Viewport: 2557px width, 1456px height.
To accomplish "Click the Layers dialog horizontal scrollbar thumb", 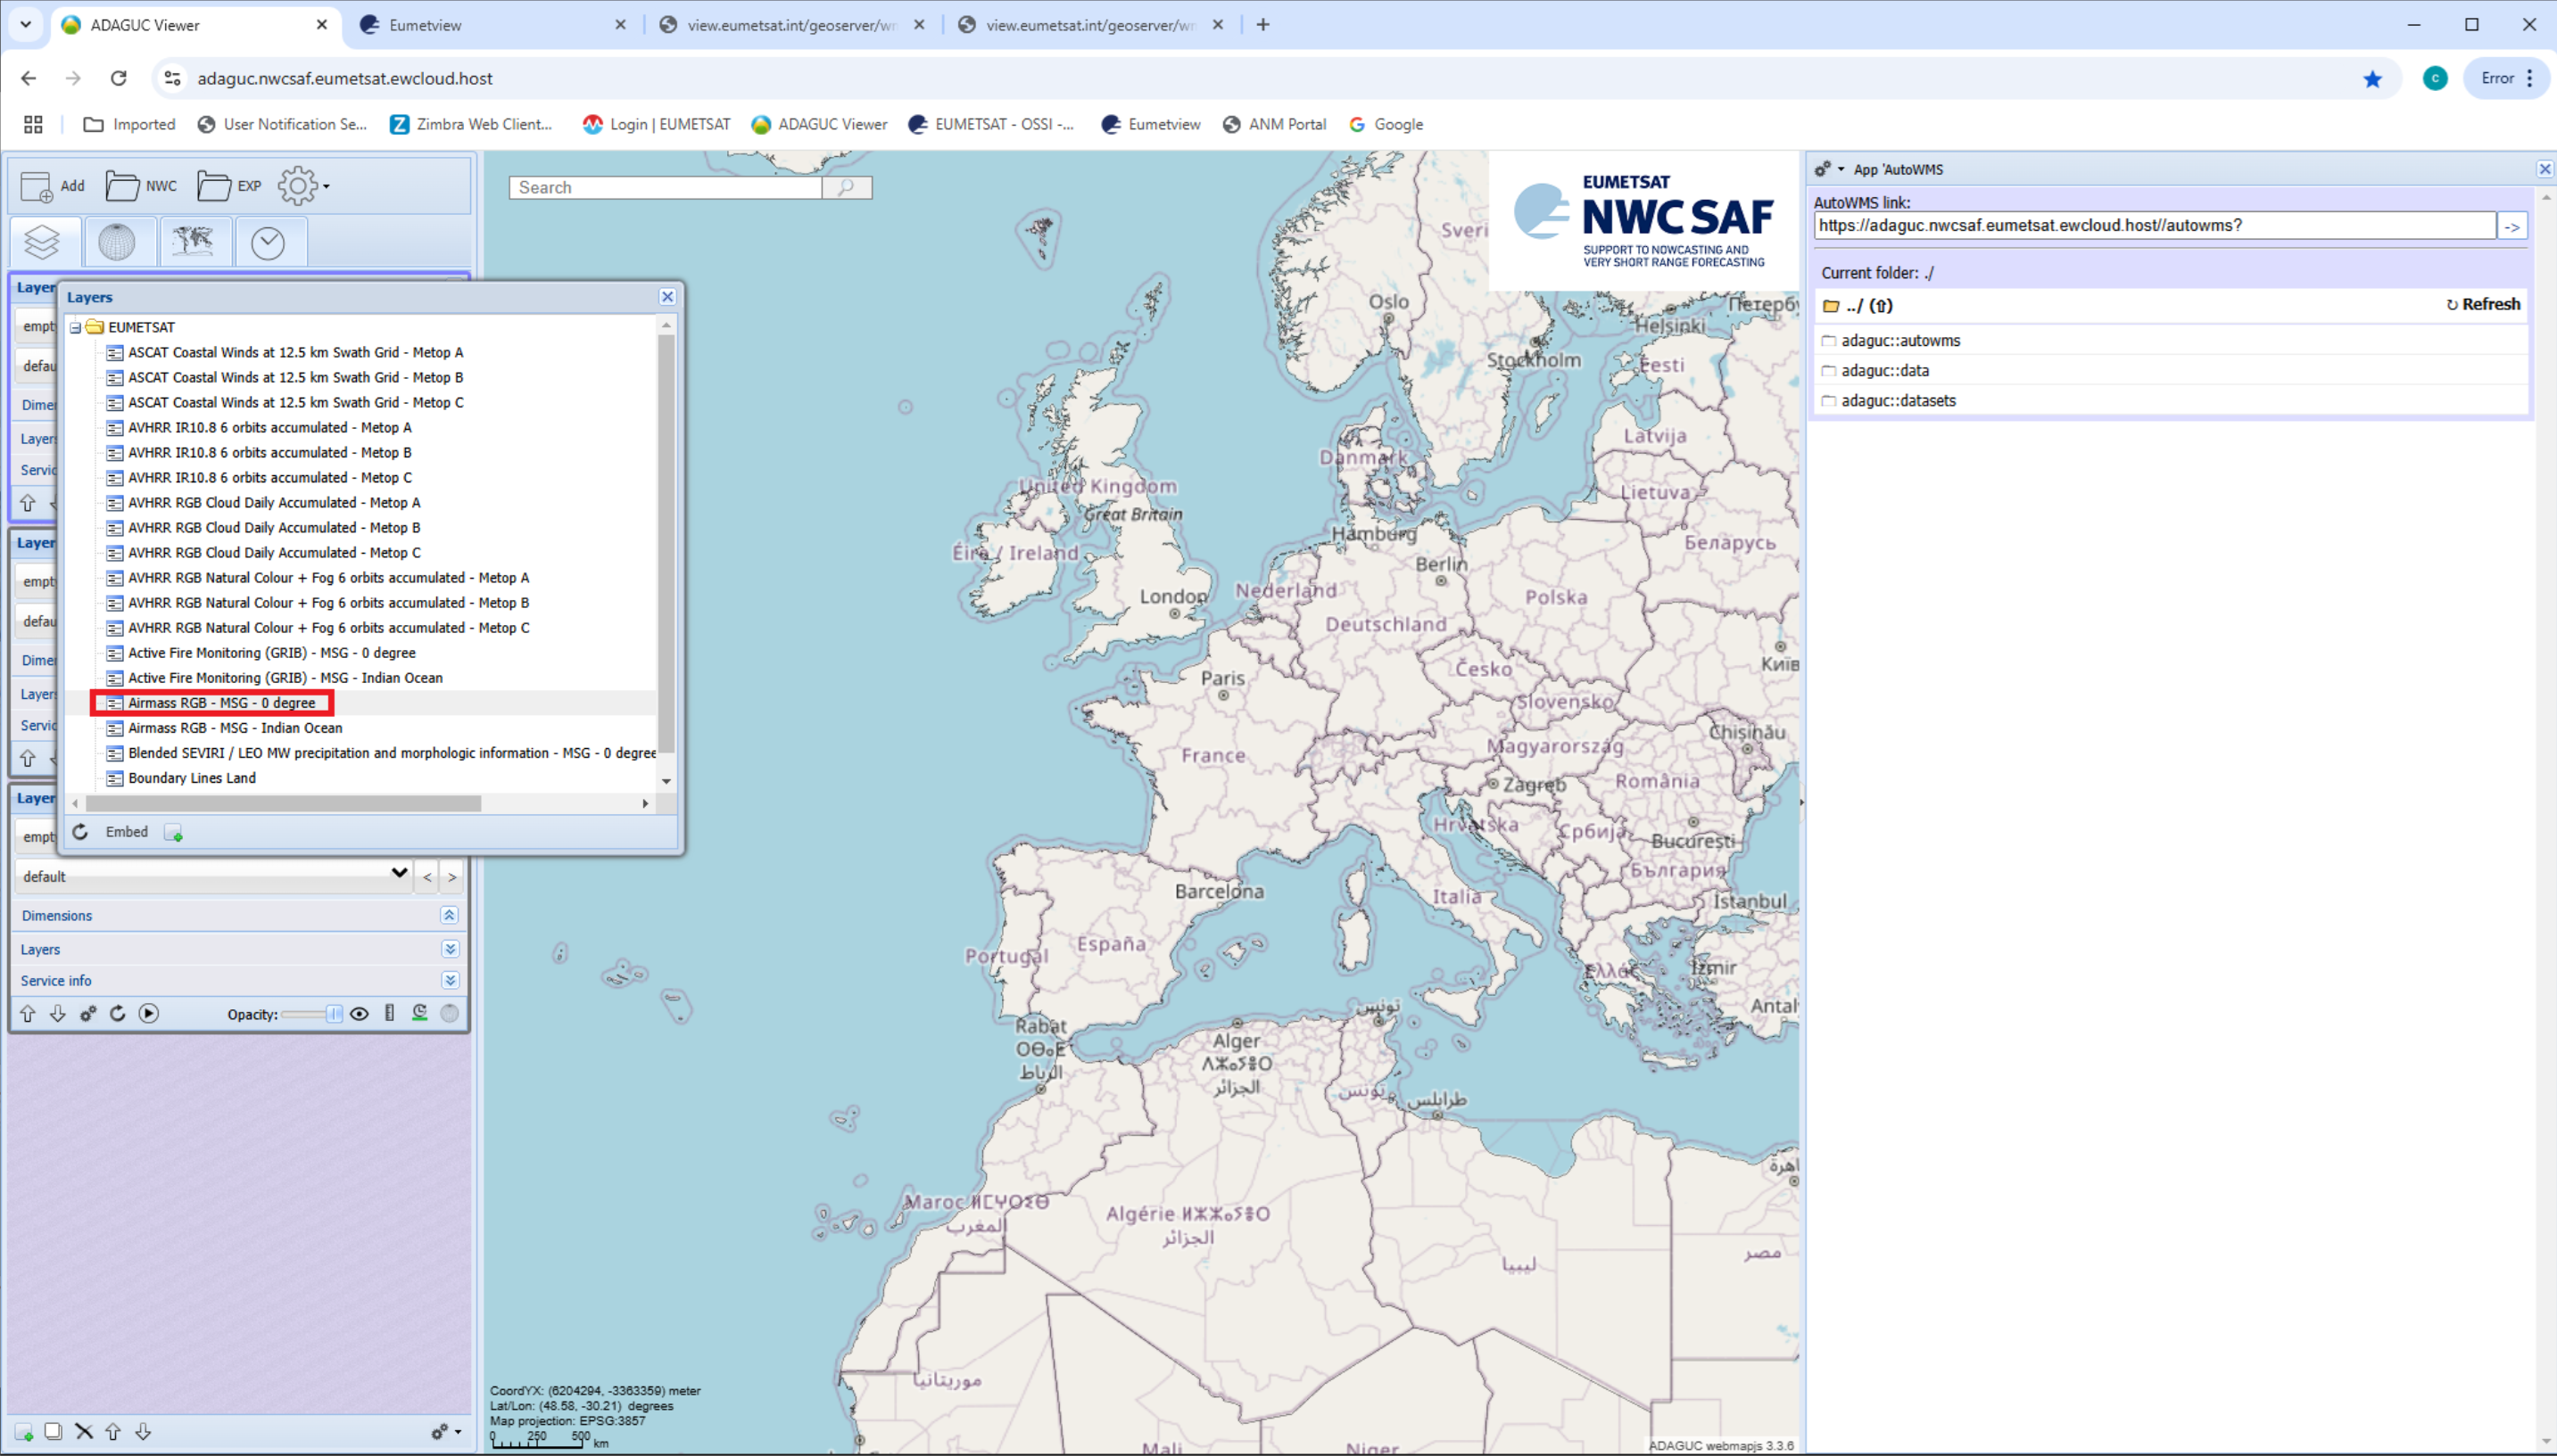I will [x=283, y=803].
